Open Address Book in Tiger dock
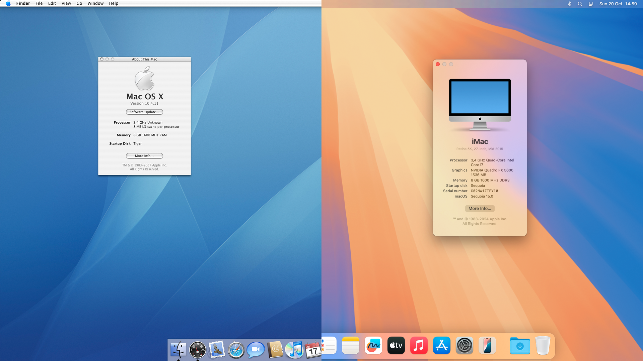The width and height of the screenshot is (643, 361). coord(275,350)
